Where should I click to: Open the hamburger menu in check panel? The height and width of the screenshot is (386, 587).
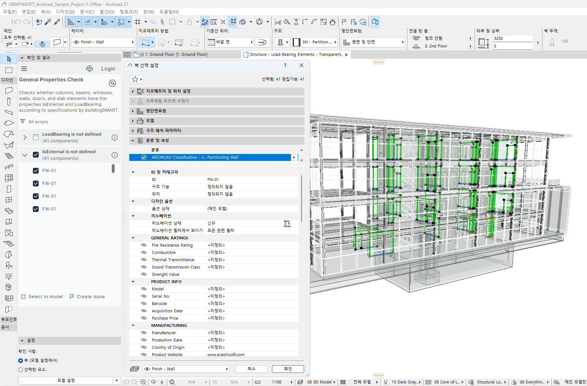coord(24,69)
